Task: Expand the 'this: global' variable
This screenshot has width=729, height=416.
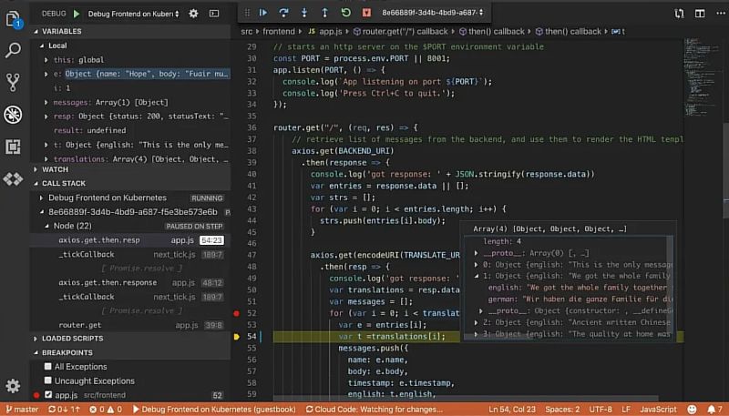Action: pyautogui.click(x=46, y=60)
